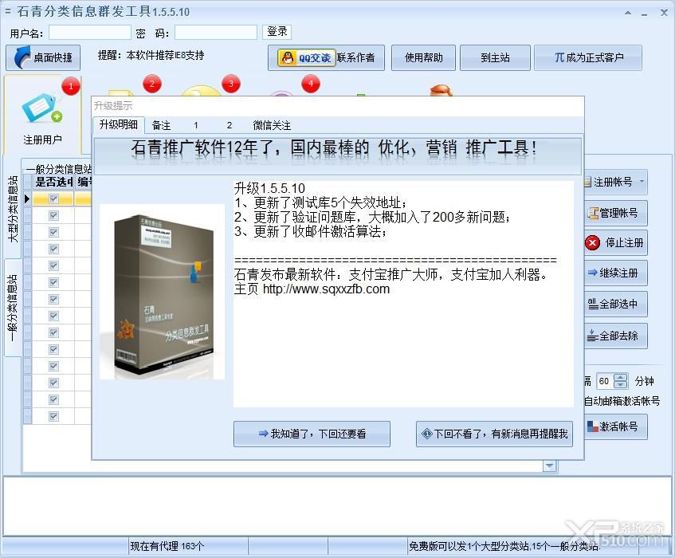
Task: Click the http://www.sqxxzfb.com homepage text
Action: point(326,289)
